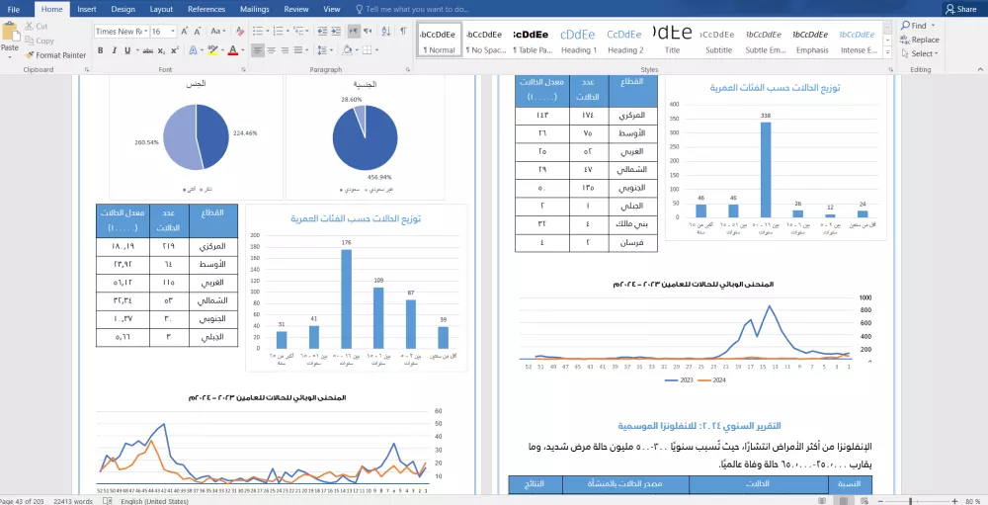The height and width of the screenshot is (505, 988).
Task: Open line spacing dropdown
Action: coord(324,50)
